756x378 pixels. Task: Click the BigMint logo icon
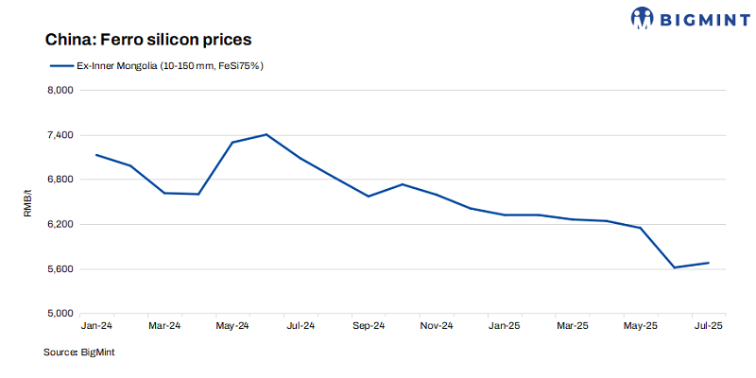(x=644, y=17)
